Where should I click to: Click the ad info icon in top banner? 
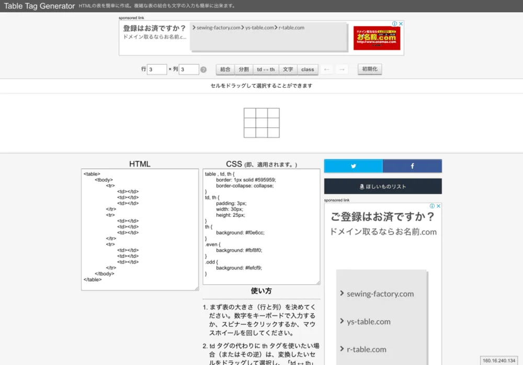(395, 24)
